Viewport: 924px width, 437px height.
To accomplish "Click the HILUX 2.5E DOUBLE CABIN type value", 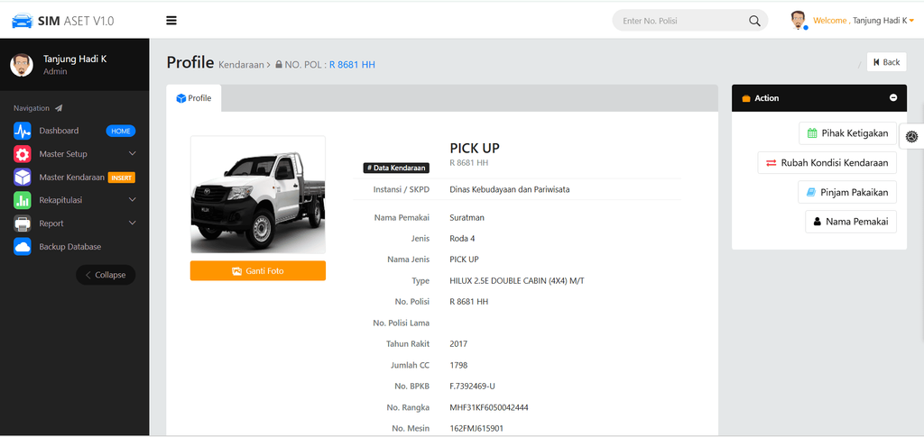I will (517, 280).
